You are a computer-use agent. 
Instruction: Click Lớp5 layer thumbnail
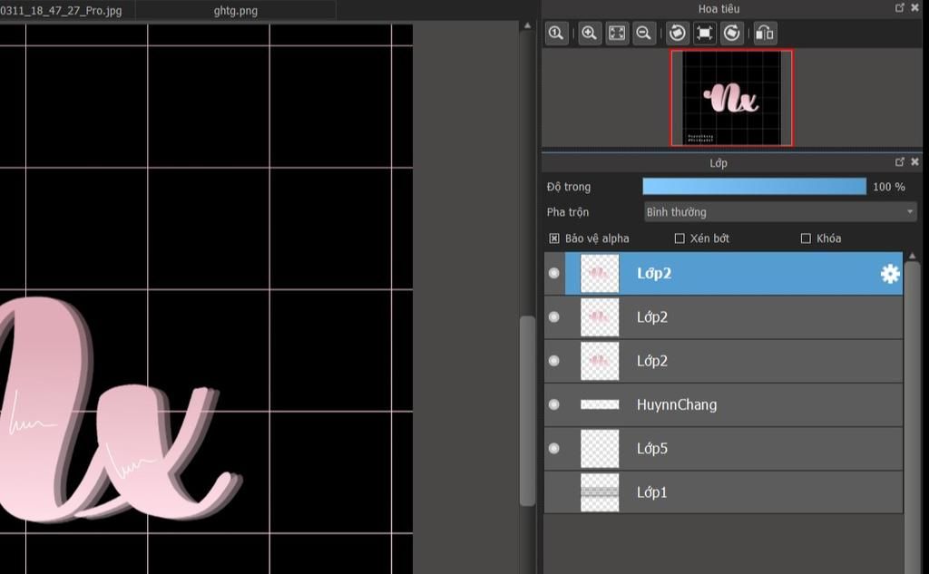pos(600,449)
